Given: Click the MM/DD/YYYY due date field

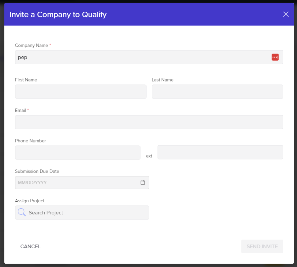Looking at the screenshot, I should 77,183.
